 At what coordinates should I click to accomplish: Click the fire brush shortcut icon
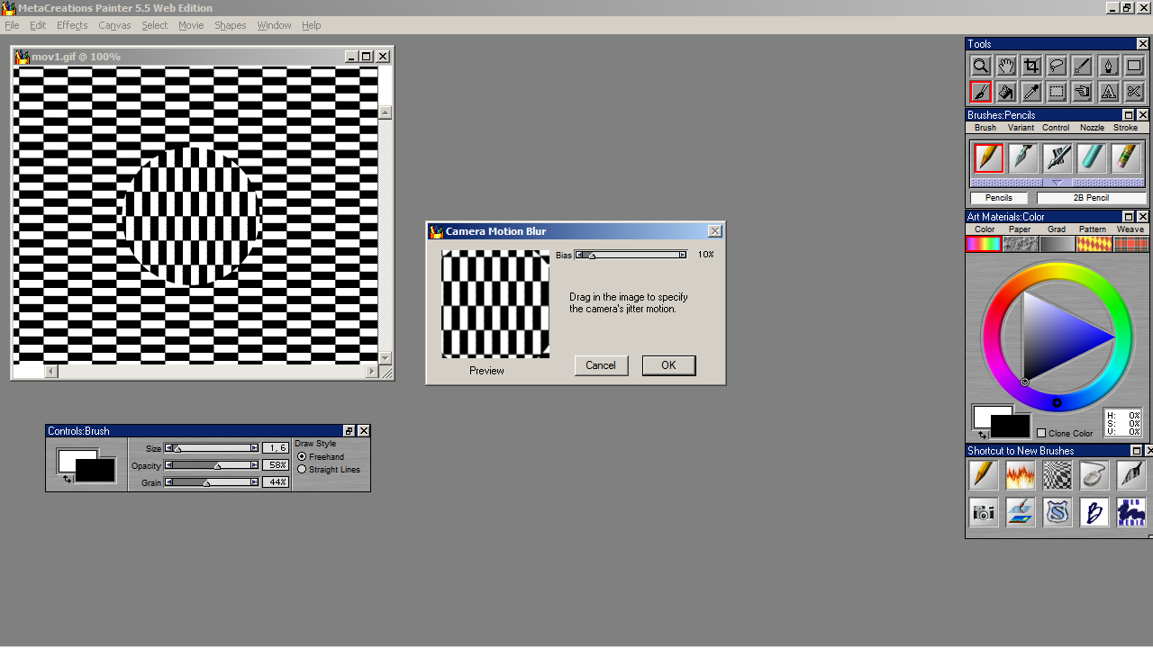tap(1021, 475)
